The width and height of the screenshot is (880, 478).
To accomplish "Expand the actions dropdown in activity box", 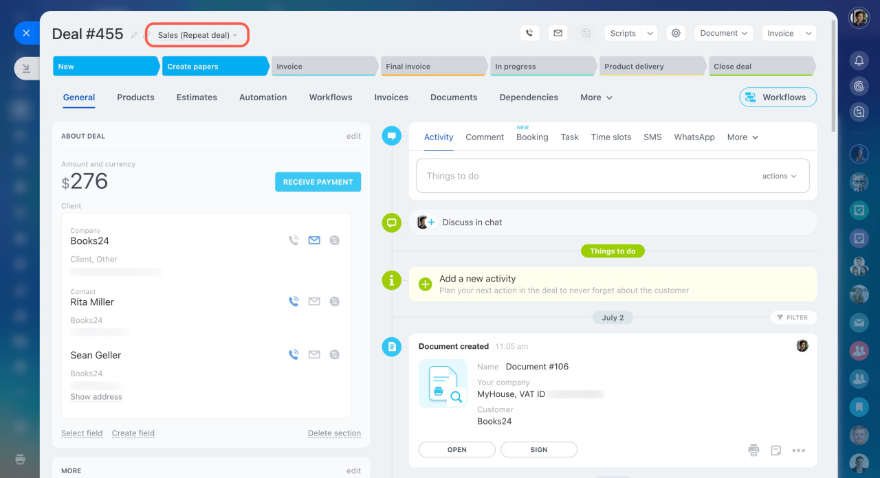I will point(779,176).
